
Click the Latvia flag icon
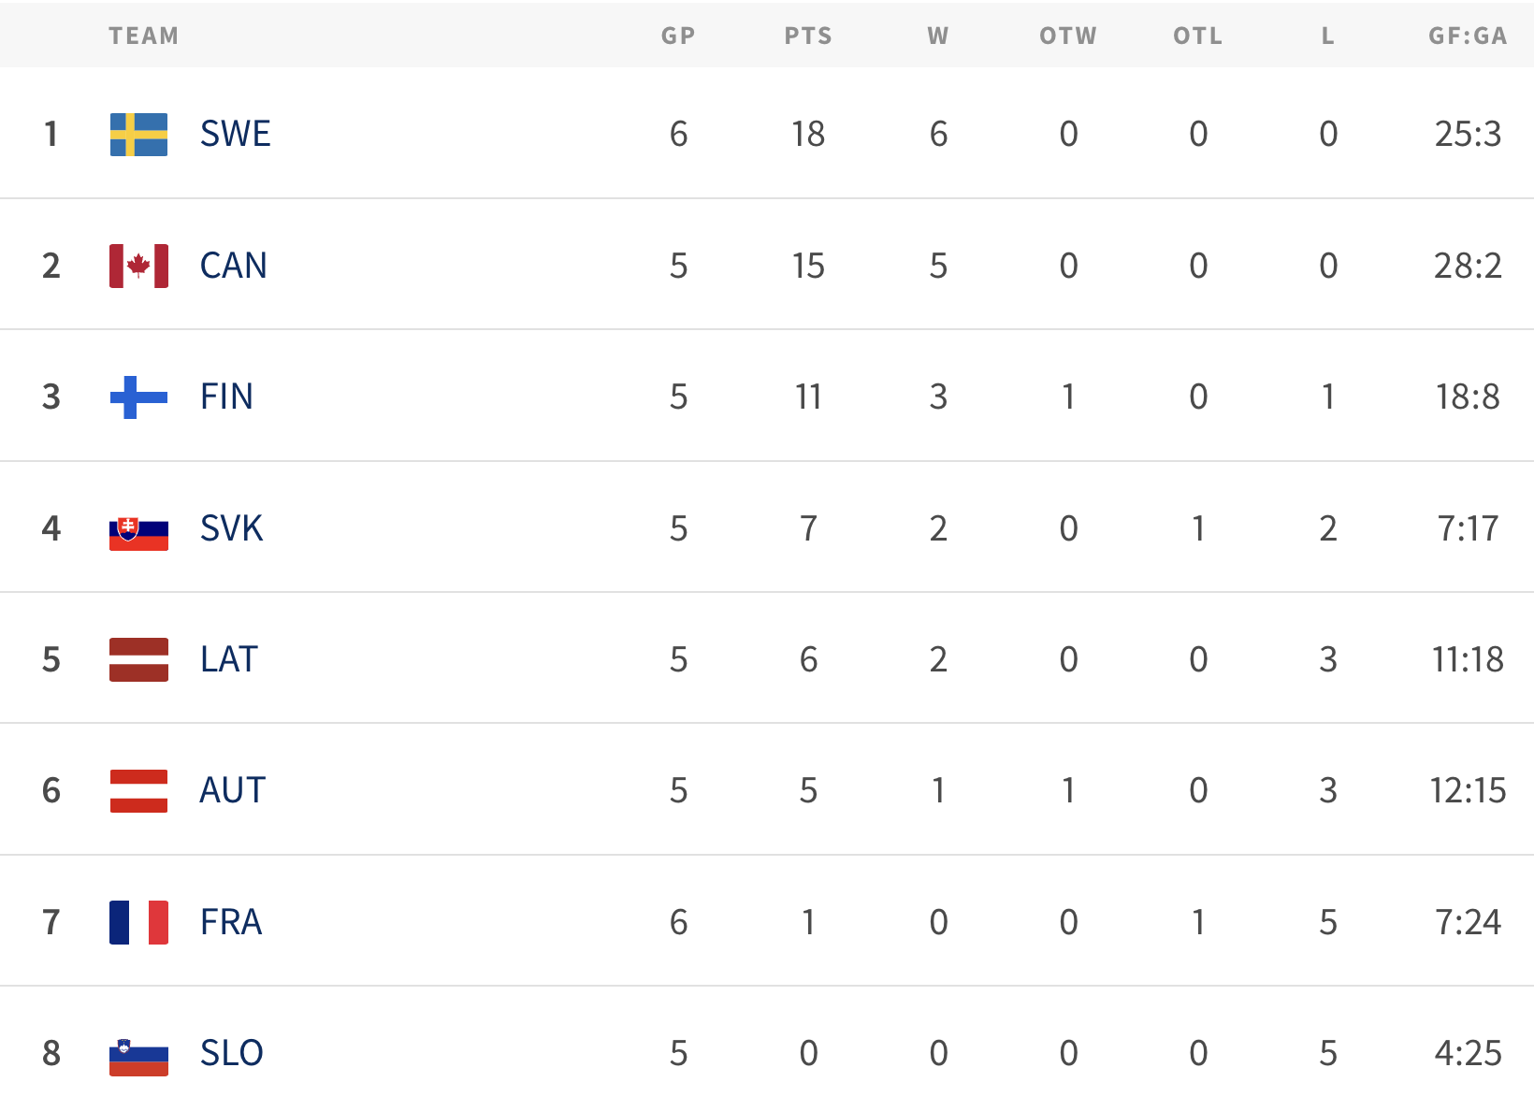tap(138, 659)
